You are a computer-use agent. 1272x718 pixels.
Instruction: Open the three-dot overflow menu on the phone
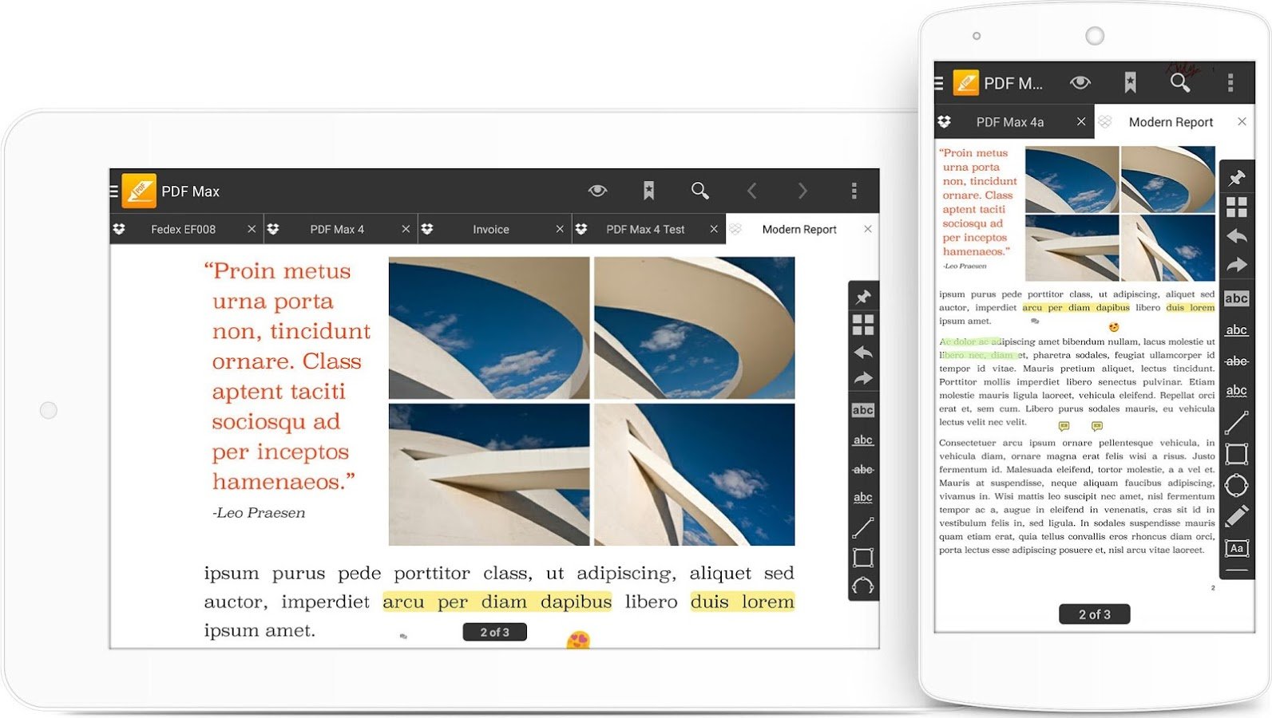pyautogui.click(x=1230, y=83)
